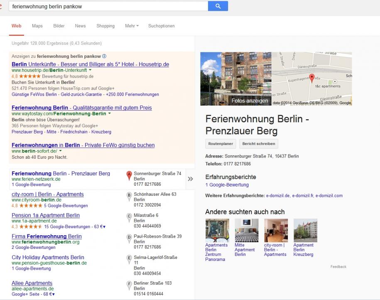This screenshot has height=300, width=380.
Task: Switch to the Shopping tab
Action: pos(105,26)
